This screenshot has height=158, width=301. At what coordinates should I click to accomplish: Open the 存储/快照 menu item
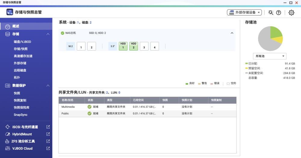click(x=21, y=49)
